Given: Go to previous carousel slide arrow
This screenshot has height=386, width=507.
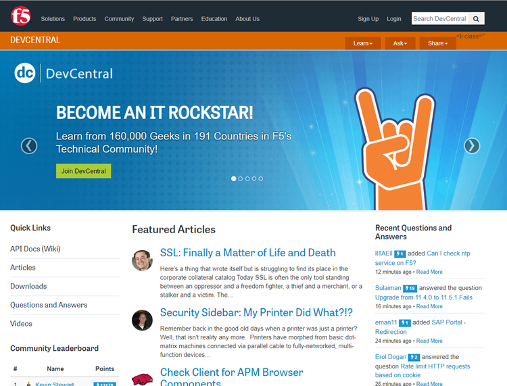Looking at the screenshot, I should (x=29, y=146).
